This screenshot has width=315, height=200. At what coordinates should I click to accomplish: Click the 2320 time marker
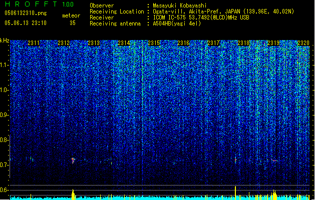[303, 43]
